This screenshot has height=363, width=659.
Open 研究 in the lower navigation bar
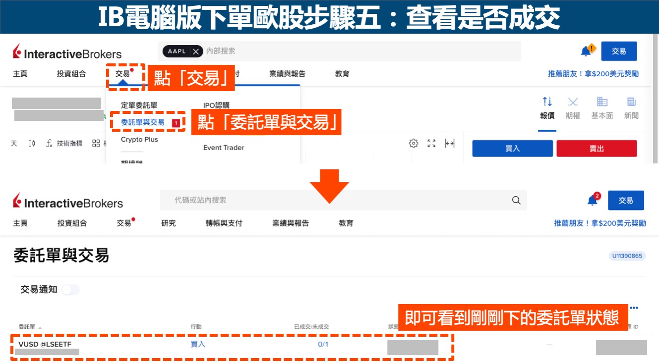pyautogui.click(x=169, y=223)
